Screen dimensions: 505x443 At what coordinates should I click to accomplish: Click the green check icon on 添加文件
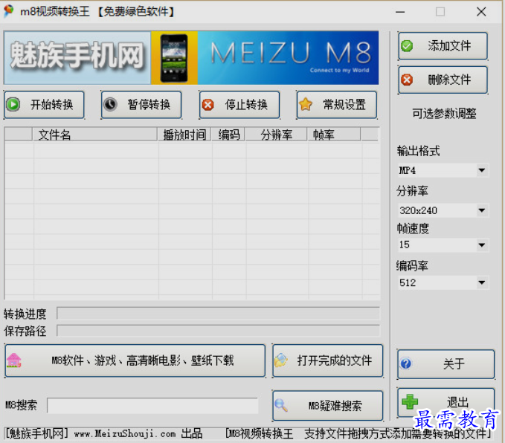(x=407, y=46)
